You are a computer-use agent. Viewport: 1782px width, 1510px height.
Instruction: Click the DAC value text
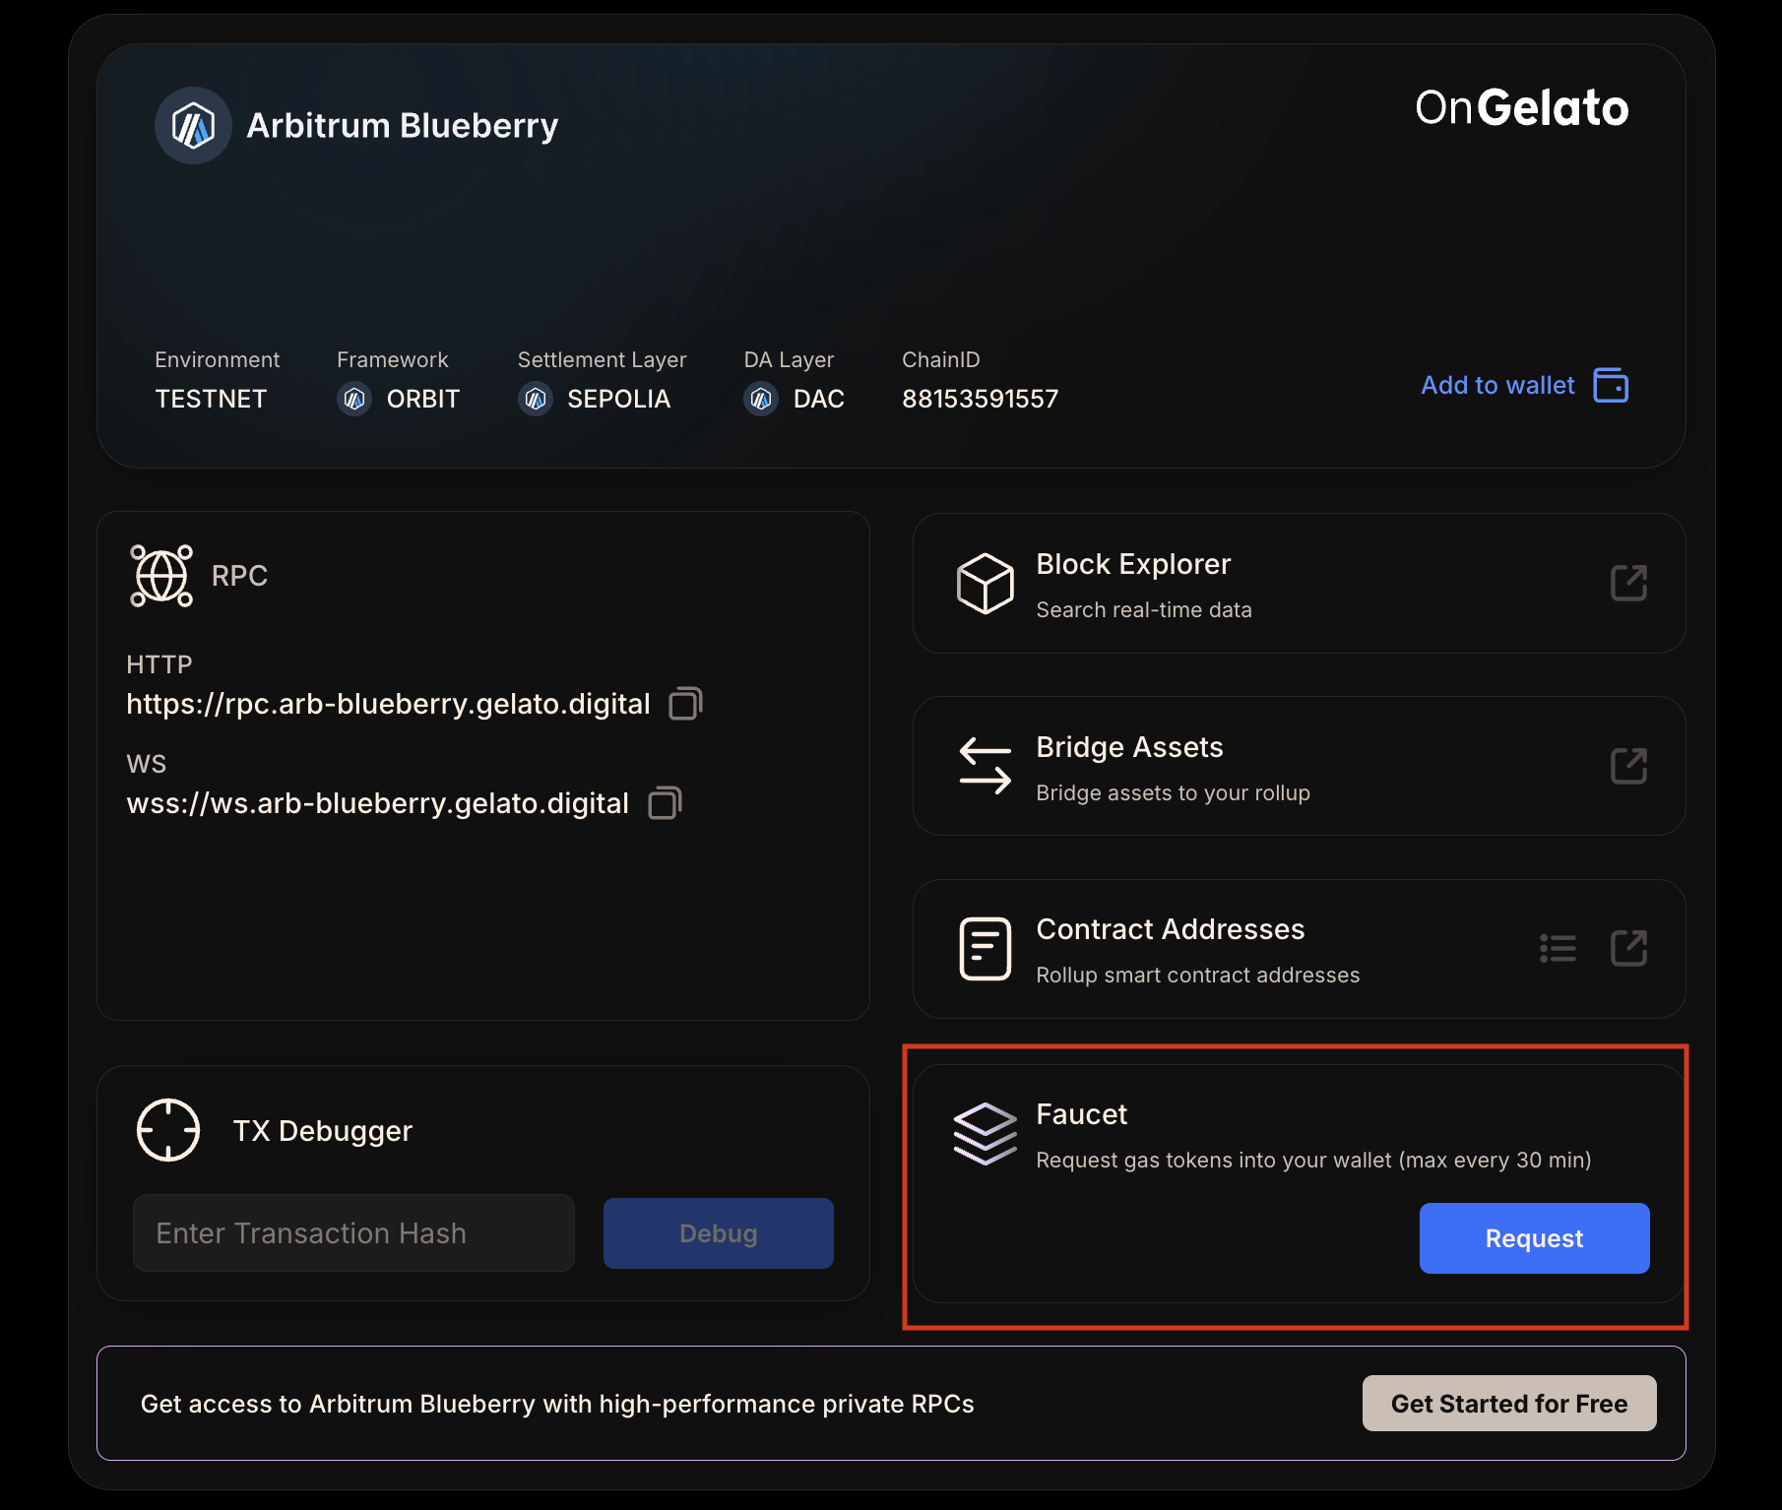click(x=819, y=399)
